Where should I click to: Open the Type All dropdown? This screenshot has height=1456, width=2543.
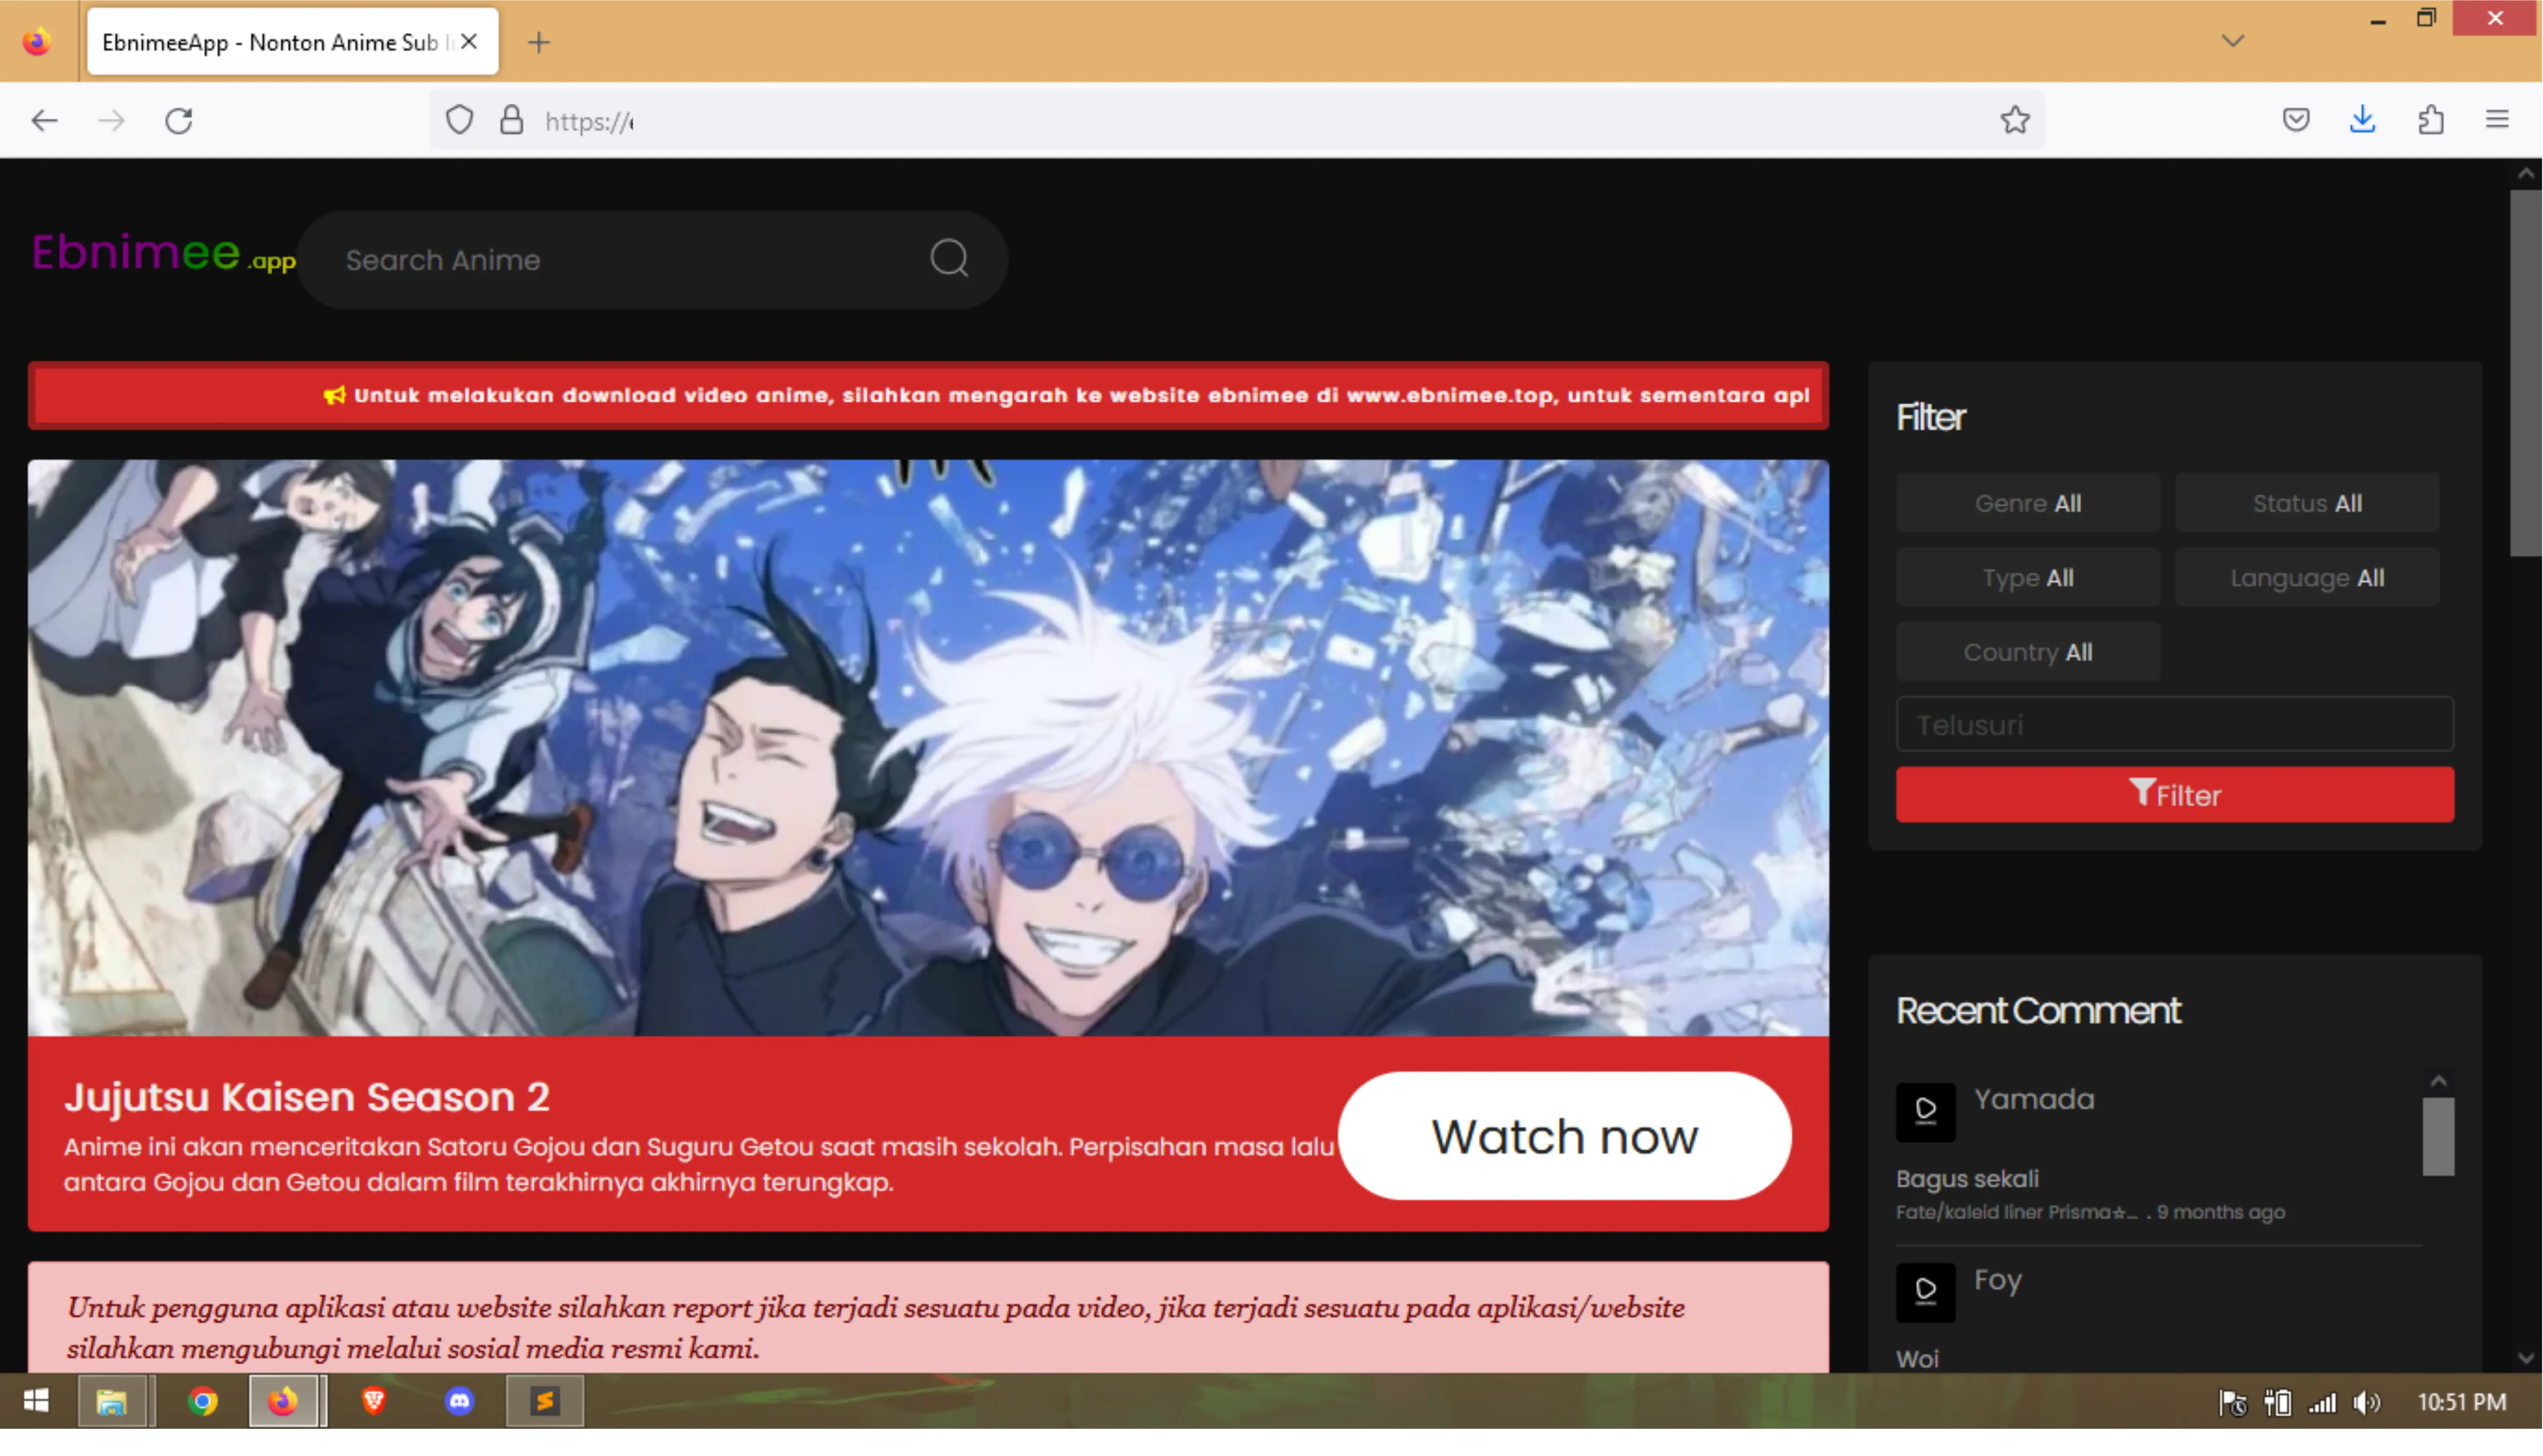point(2027,578)
